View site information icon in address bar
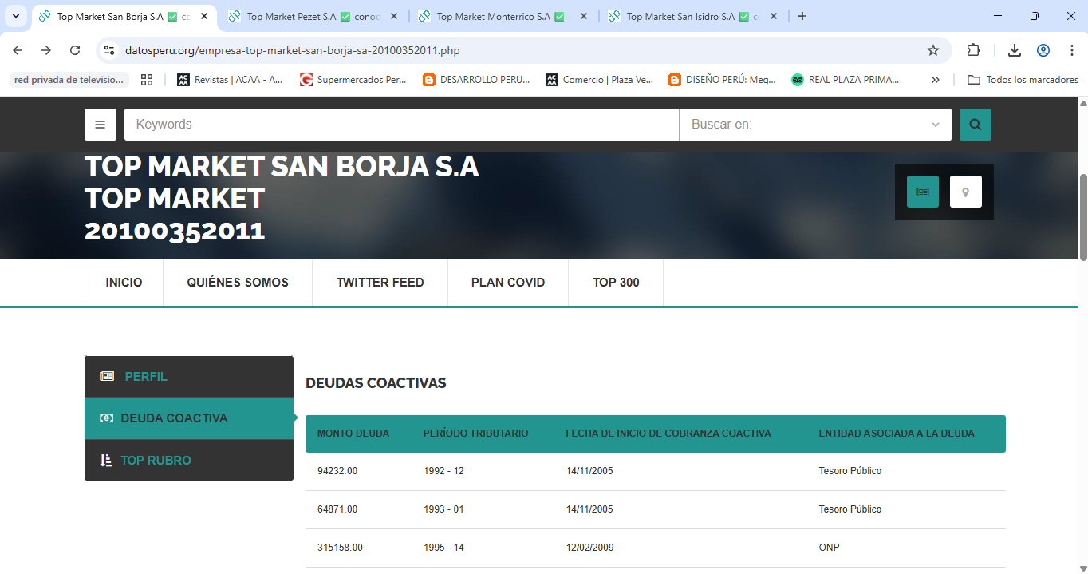This screenshot has height=574, width=1088. point(110,50)
